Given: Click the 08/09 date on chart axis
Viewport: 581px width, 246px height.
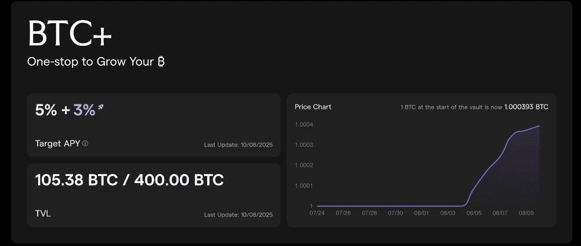Looking at the screenshot, I should point(526,213).
